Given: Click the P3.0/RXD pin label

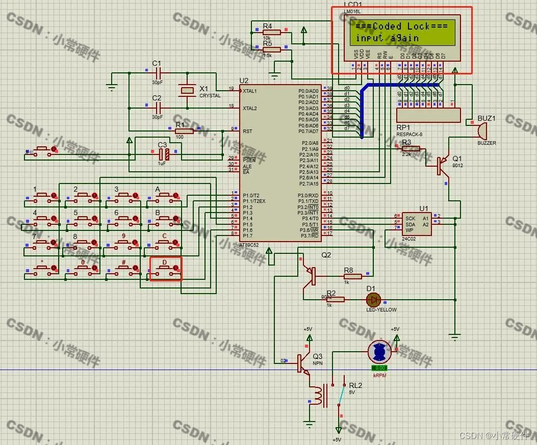Looking at the screenshot, I should tap(308, 195).
